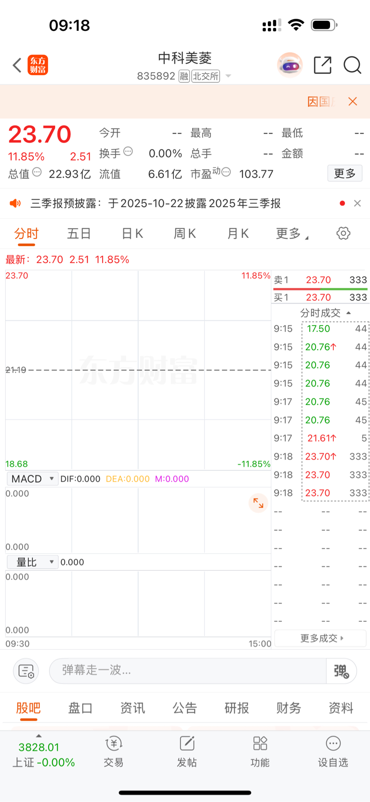Tap the share icon in header

(322, 65)
